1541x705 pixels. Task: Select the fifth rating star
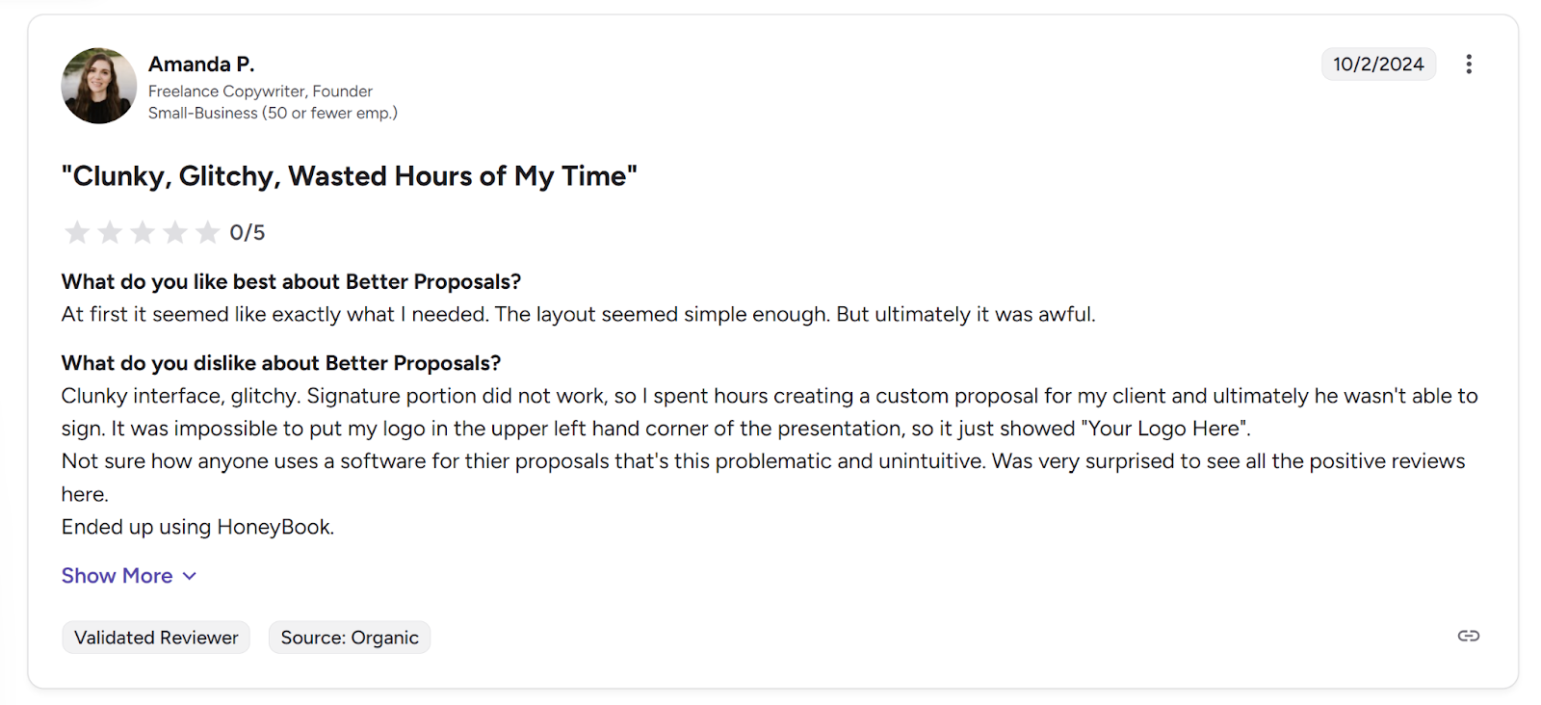point(208,232)
